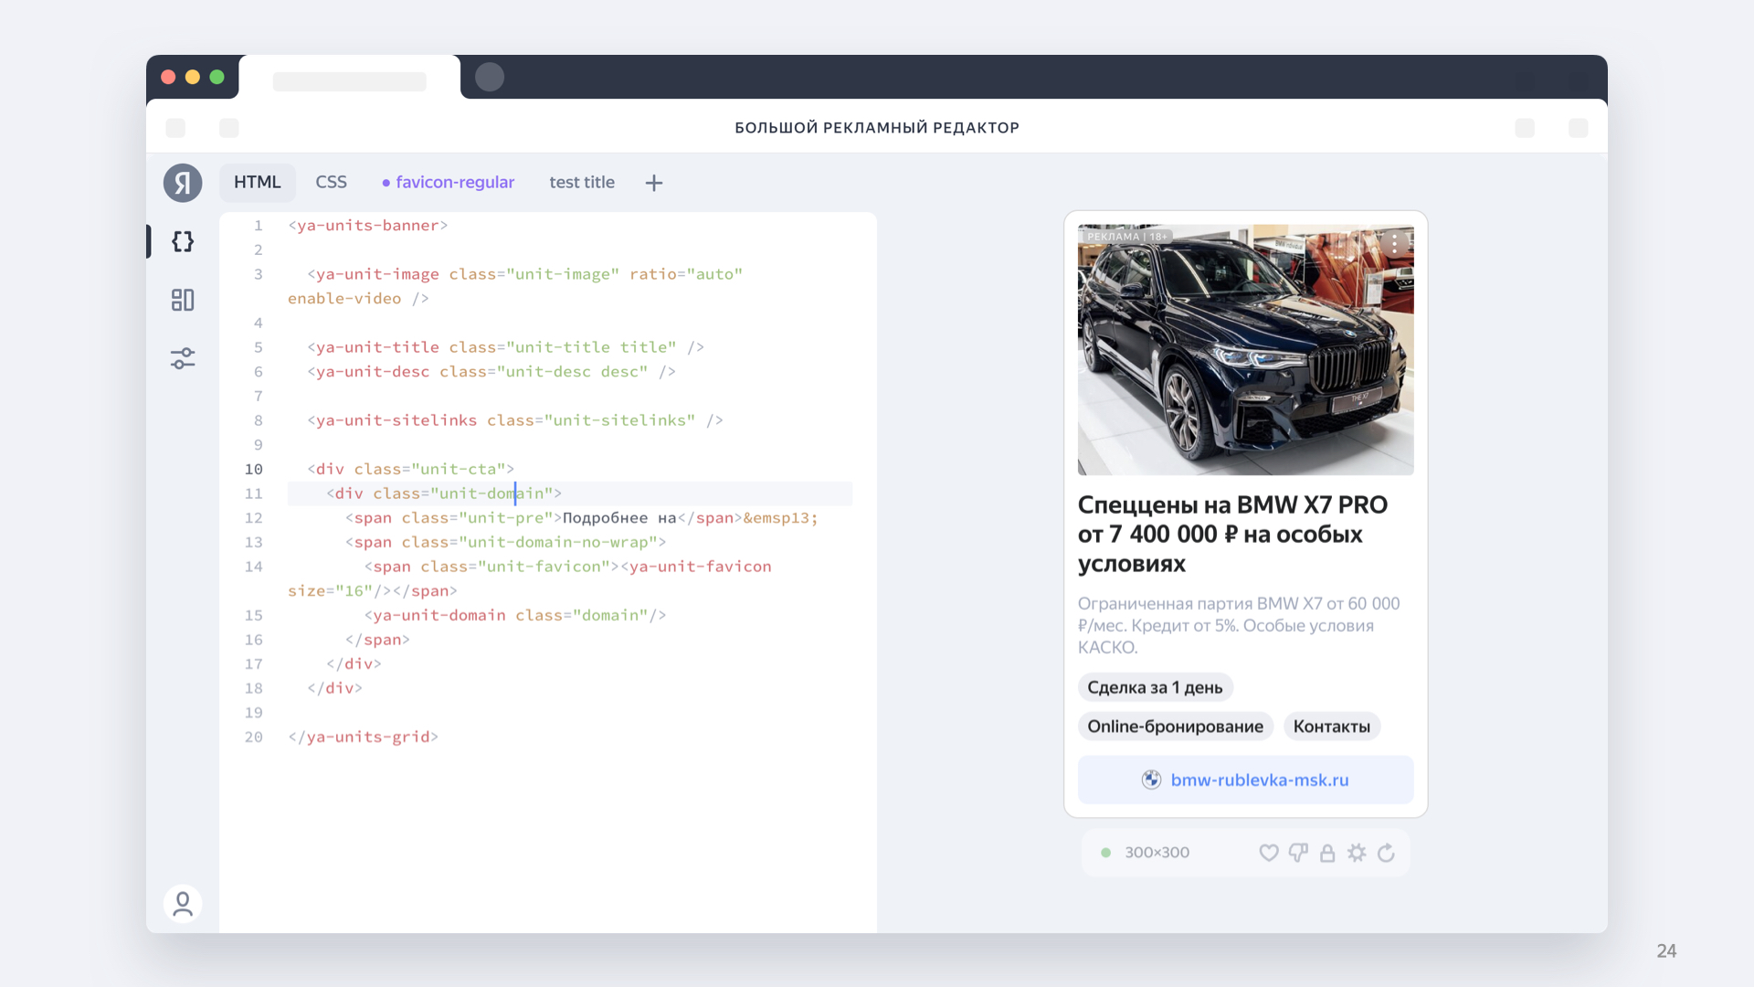1754x987 pixels.
Task: Click the Online-бронирование sitelink
Action: pos(1175,727)
